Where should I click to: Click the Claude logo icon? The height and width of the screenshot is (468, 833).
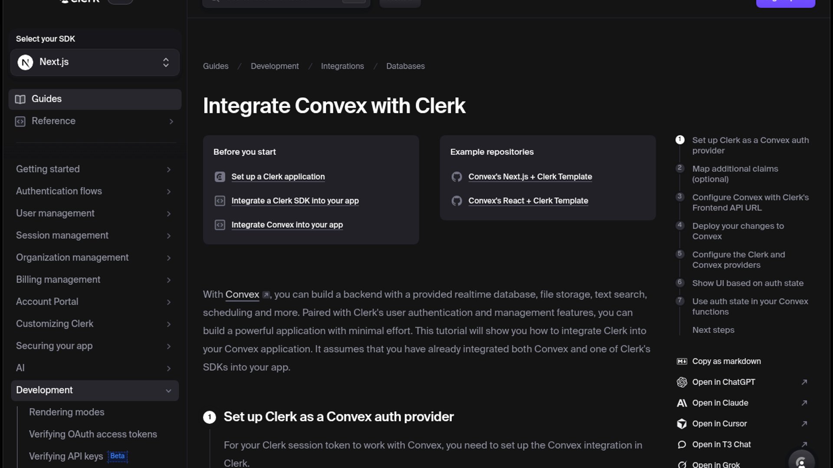pyautogui.click(x=682, y=403)
